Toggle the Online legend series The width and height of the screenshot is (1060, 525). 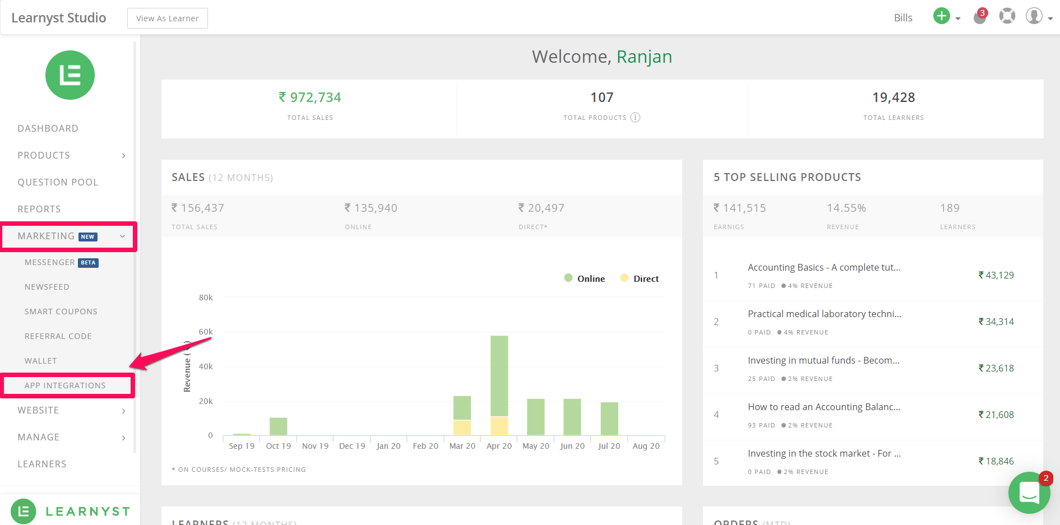pyautogui.click(x=585, y=278)
